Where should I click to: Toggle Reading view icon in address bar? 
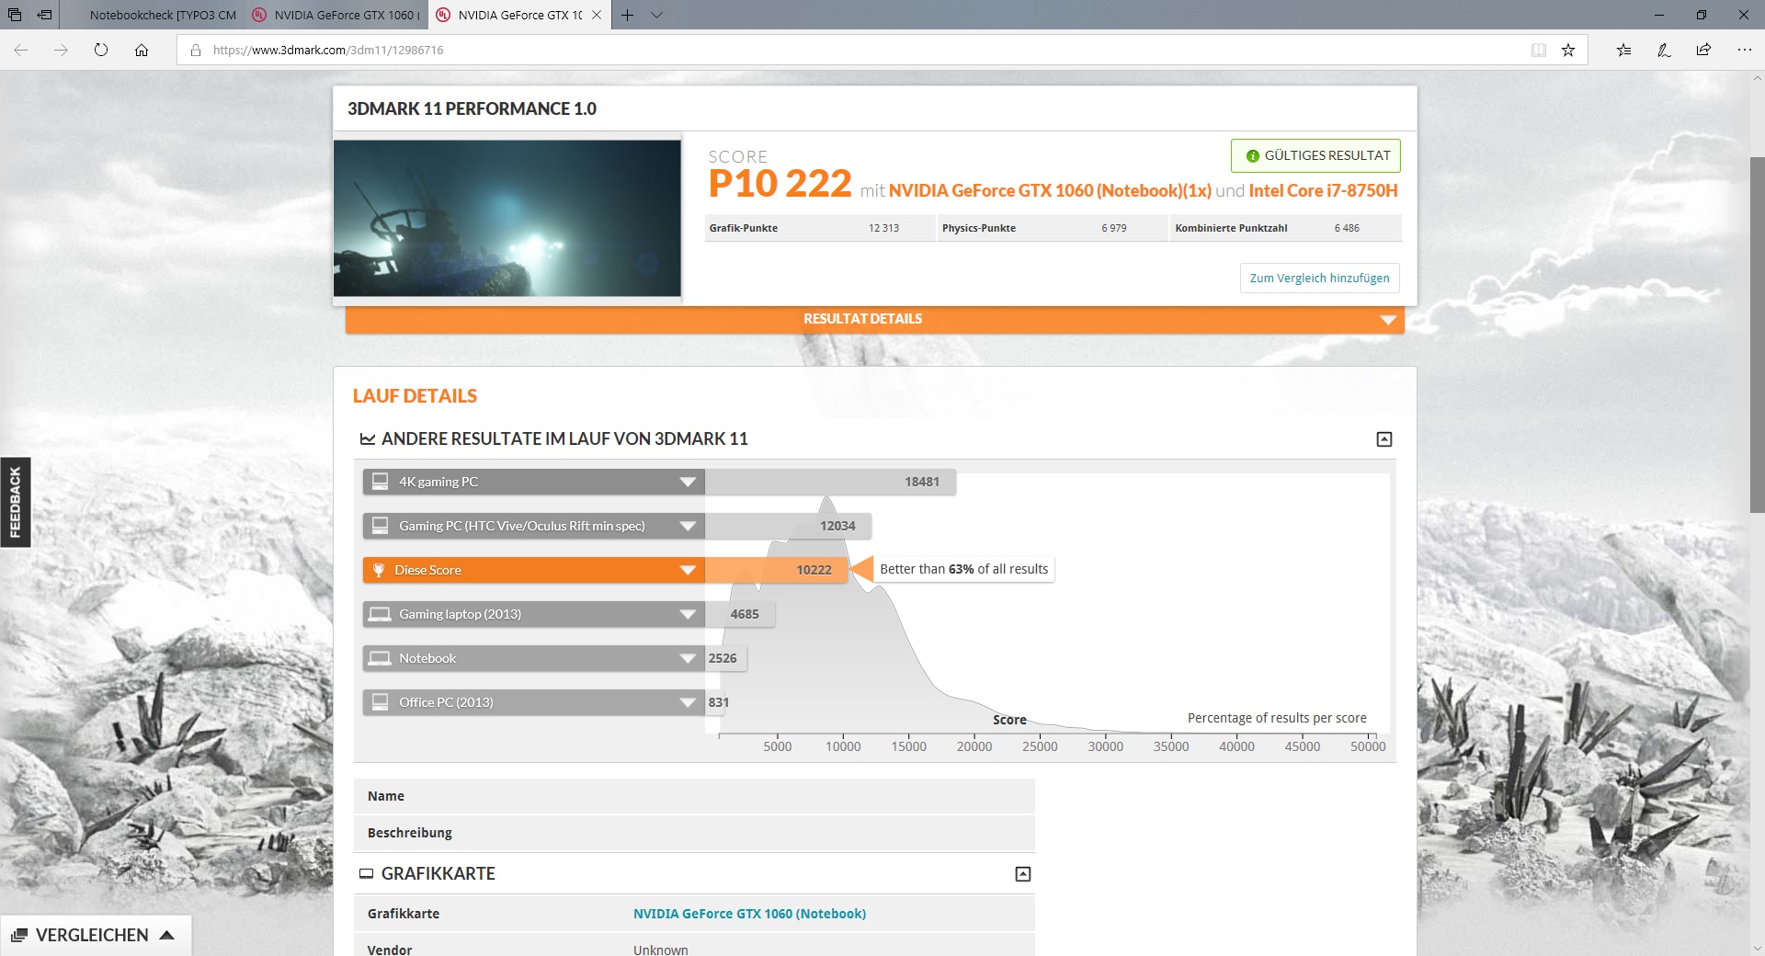tap(1539, 51)
